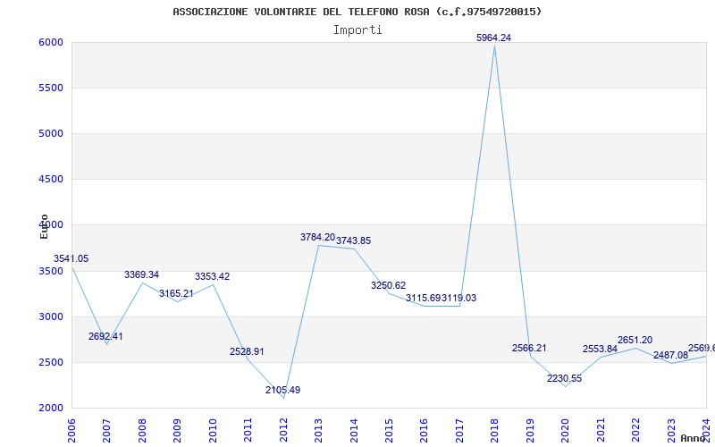Click the 3250.62 data label
The width and height of the screenshot is (715, 447).
click(388, 285)
